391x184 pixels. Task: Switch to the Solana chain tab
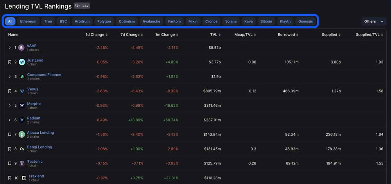(x=231, y=21)
